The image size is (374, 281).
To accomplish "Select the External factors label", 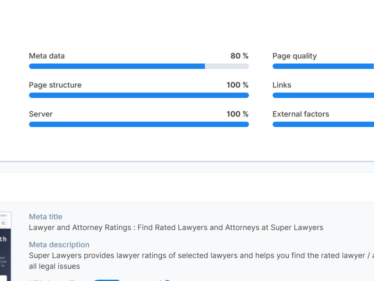I will [301, 114].
